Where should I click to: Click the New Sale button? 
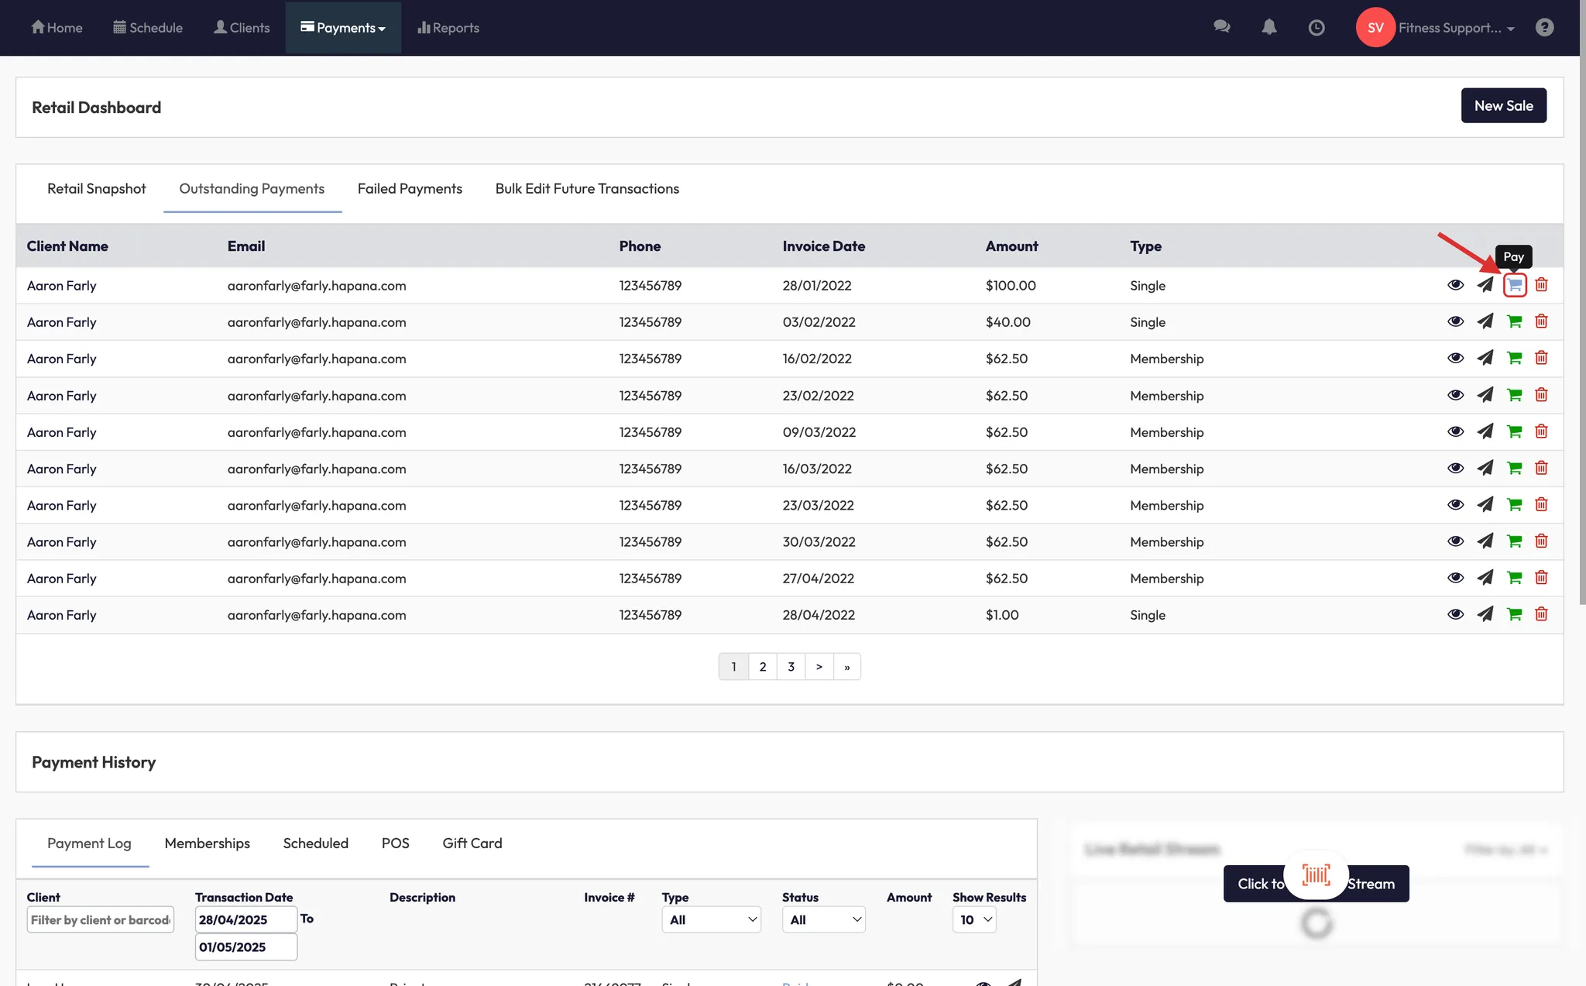point(1503,105)
